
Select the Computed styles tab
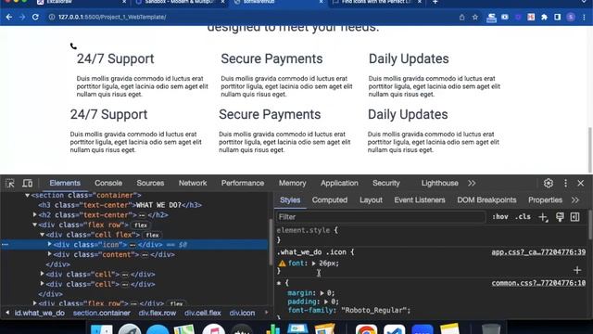330,200
